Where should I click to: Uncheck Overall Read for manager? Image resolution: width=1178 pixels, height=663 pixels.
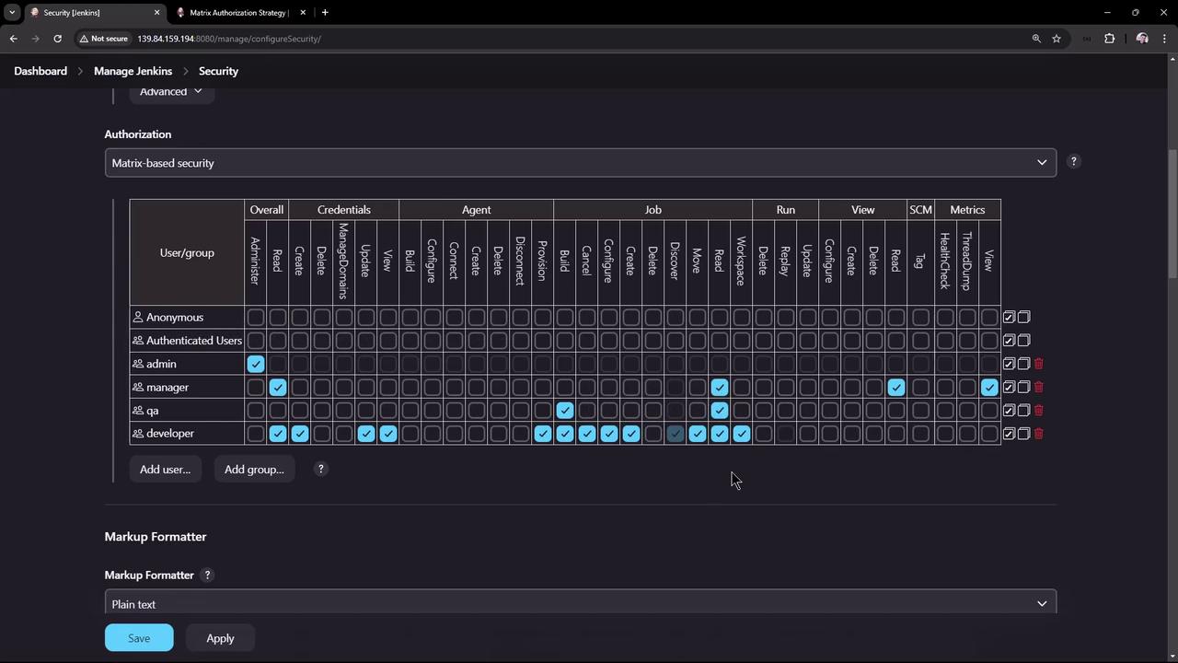[278, 388]
